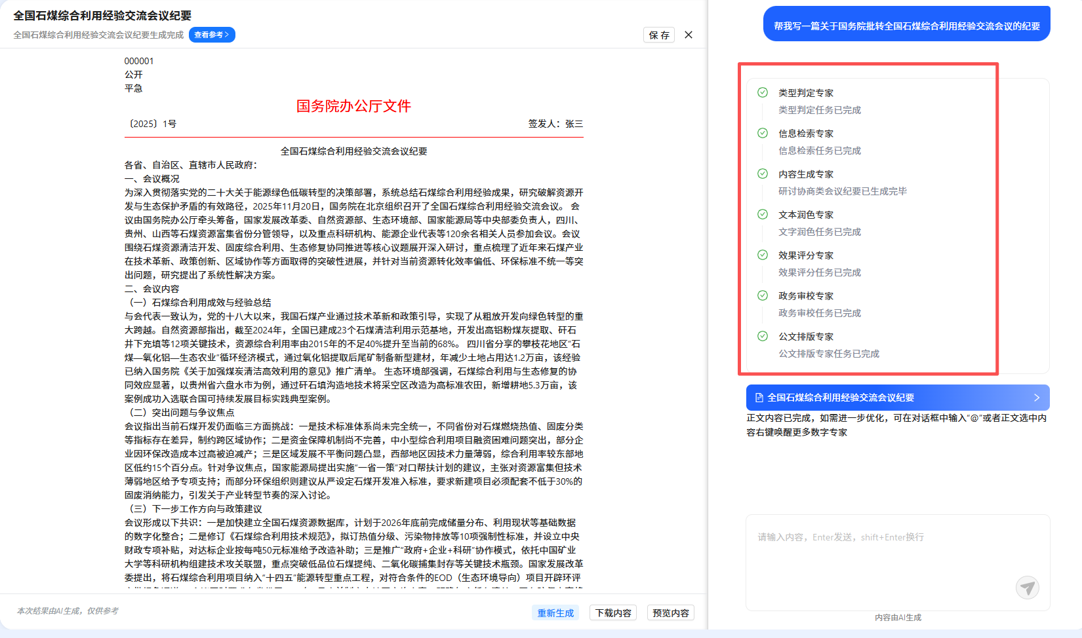Click the green check icon beside 内容生成专家
The image size is (1082, 638).
click(x=763, y=174)
